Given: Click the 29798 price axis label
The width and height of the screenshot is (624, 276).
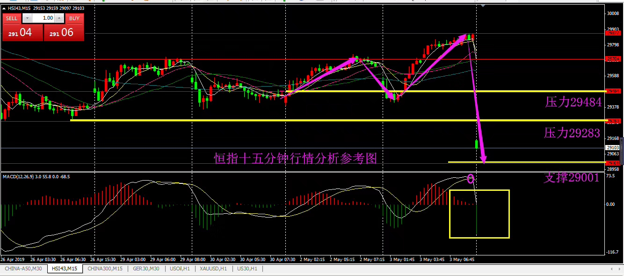Looking at the screenshot, I should pyautogui.click(x=613, y=45).
